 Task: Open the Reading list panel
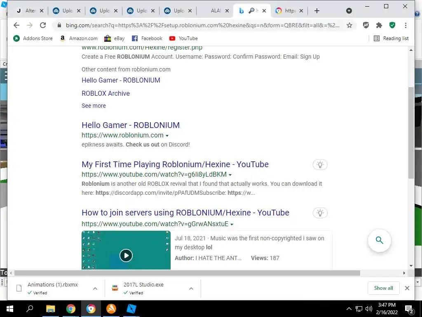(391, 38)
